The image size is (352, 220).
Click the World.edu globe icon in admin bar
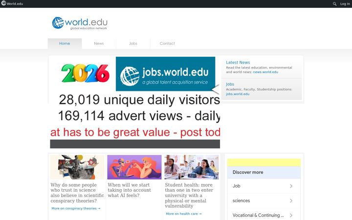[3, 3]
